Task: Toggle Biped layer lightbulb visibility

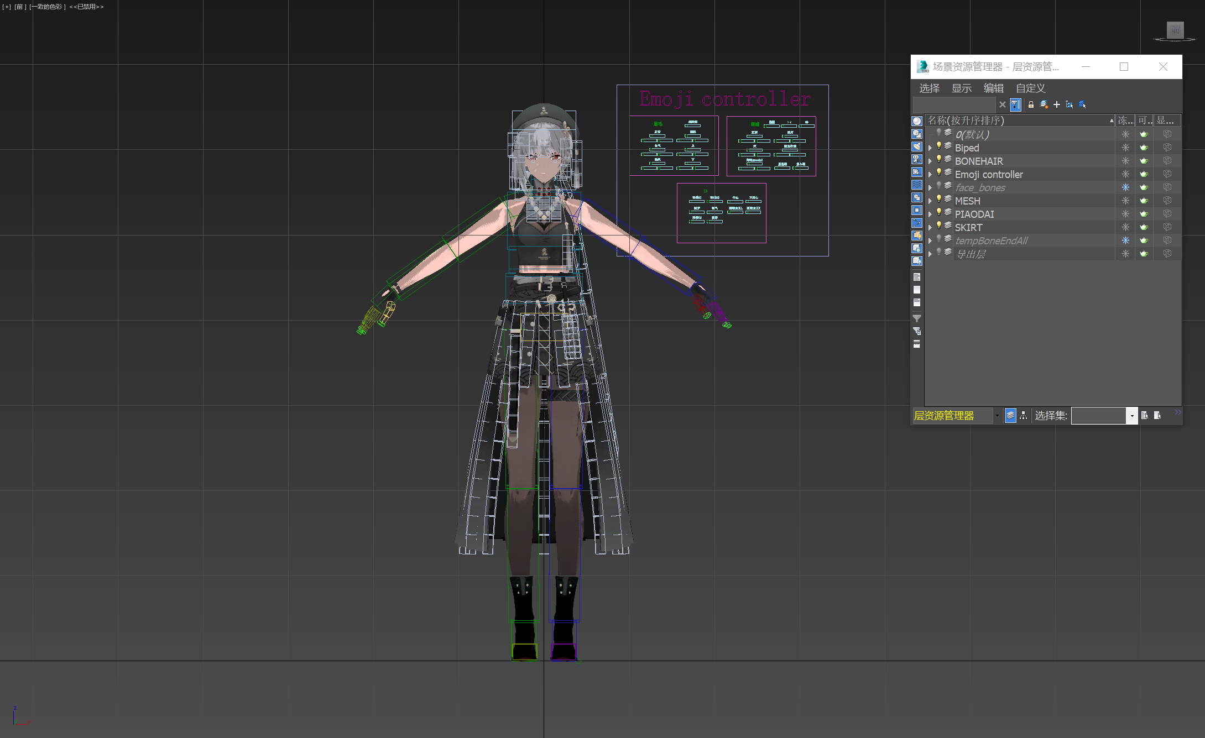Action: (939, 146)
